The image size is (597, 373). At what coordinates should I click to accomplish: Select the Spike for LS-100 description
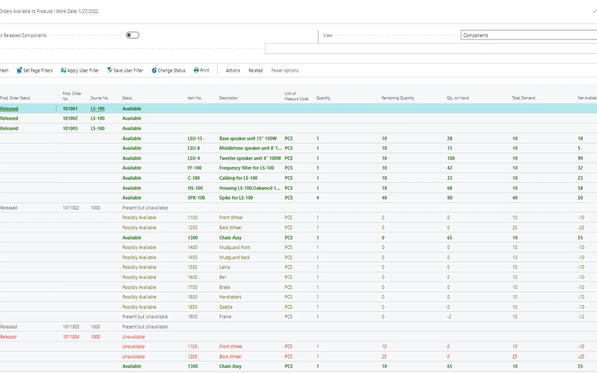click(x=236, y=198)
